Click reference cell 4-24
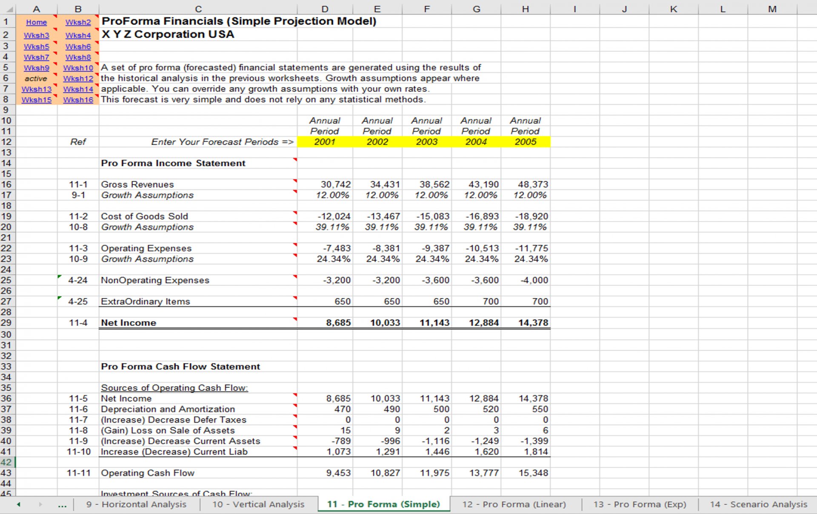 (x=78, y=280)
